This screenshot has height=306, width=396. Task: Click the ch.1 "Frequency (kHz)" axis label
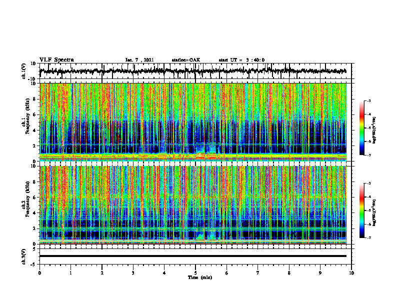pyautogui.click(x=27, y=116)
